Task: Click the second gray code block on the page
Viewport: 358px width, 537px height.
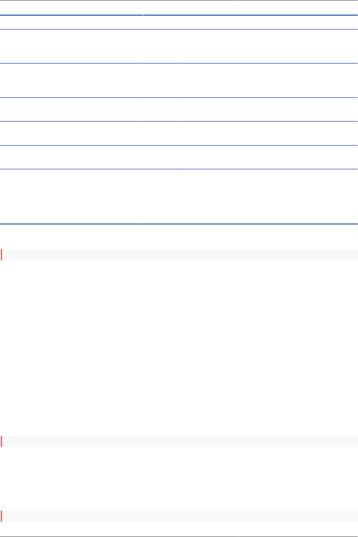Action: [x=180, y=441]
